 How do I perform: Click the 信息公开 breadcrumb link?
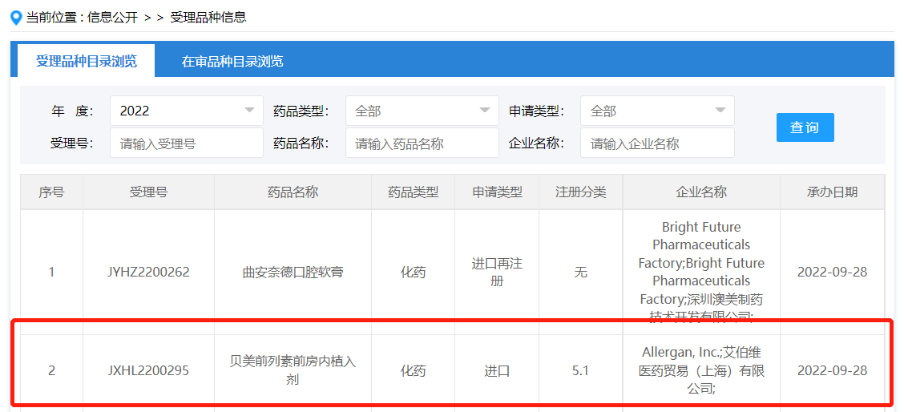click(113, 17)
